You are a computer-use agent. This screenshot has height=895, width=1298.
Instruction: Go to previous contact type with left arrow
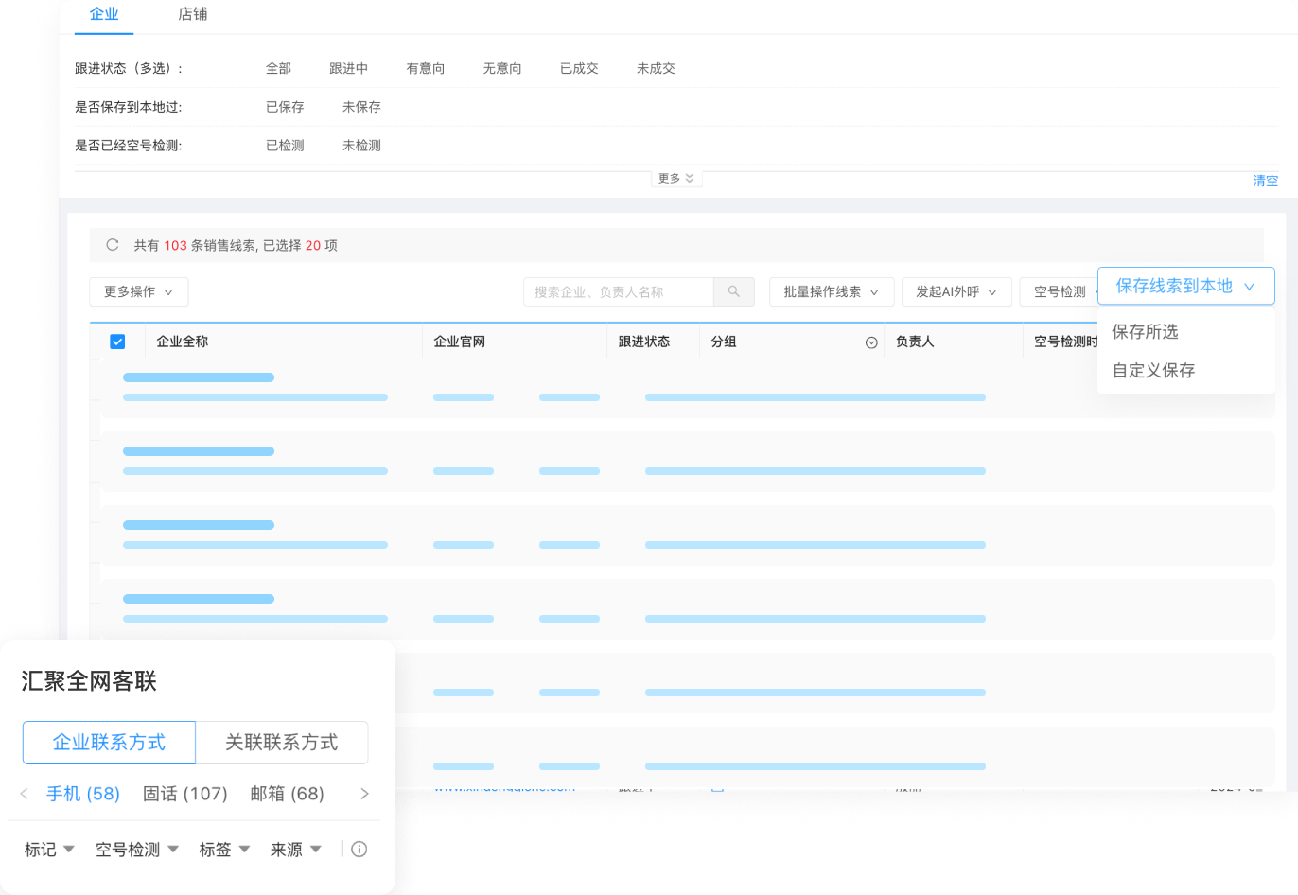[25, 794]
